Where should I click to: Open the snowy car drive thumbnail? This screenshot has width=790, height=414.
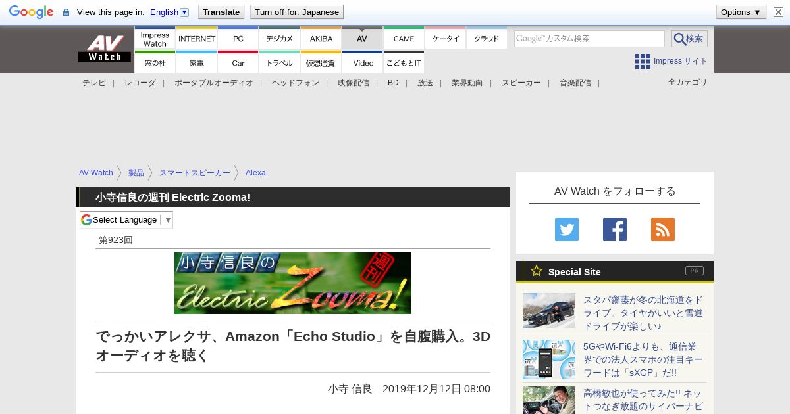549,310
